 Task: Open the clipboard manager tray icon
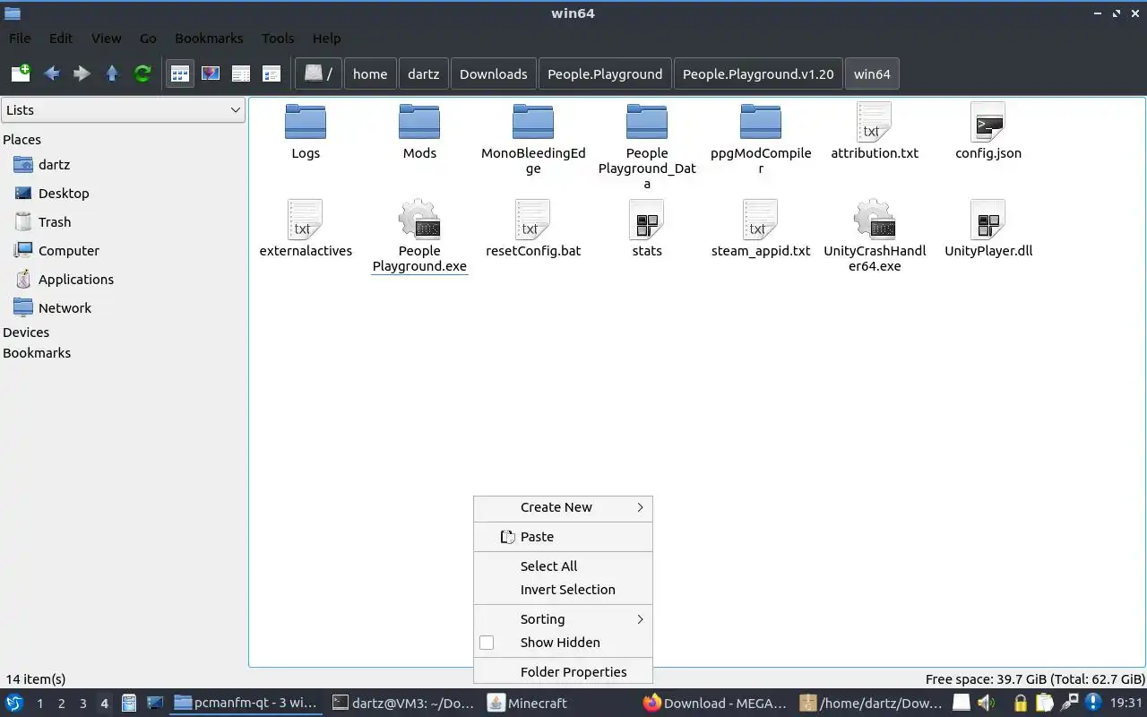(x=1044, y=704)
